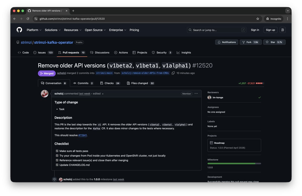The image size is (302, 196).
Task: Switch to the Code tab
Action: [23, 53]
